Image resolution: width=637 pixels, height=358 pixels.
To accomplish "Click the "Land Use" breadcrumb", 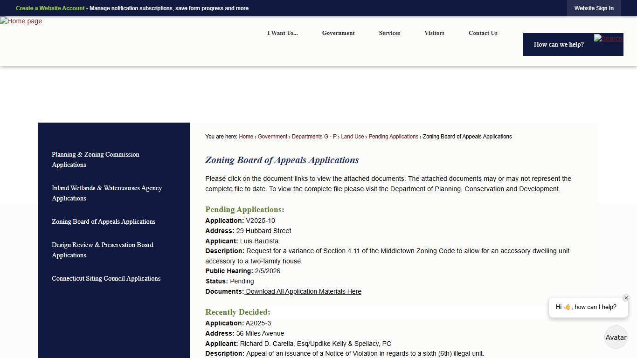I will (352, 137).
